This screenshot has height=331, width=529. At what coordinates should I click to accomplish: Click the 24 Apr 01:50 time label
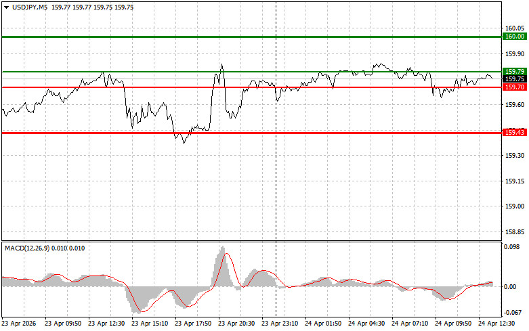323,324
